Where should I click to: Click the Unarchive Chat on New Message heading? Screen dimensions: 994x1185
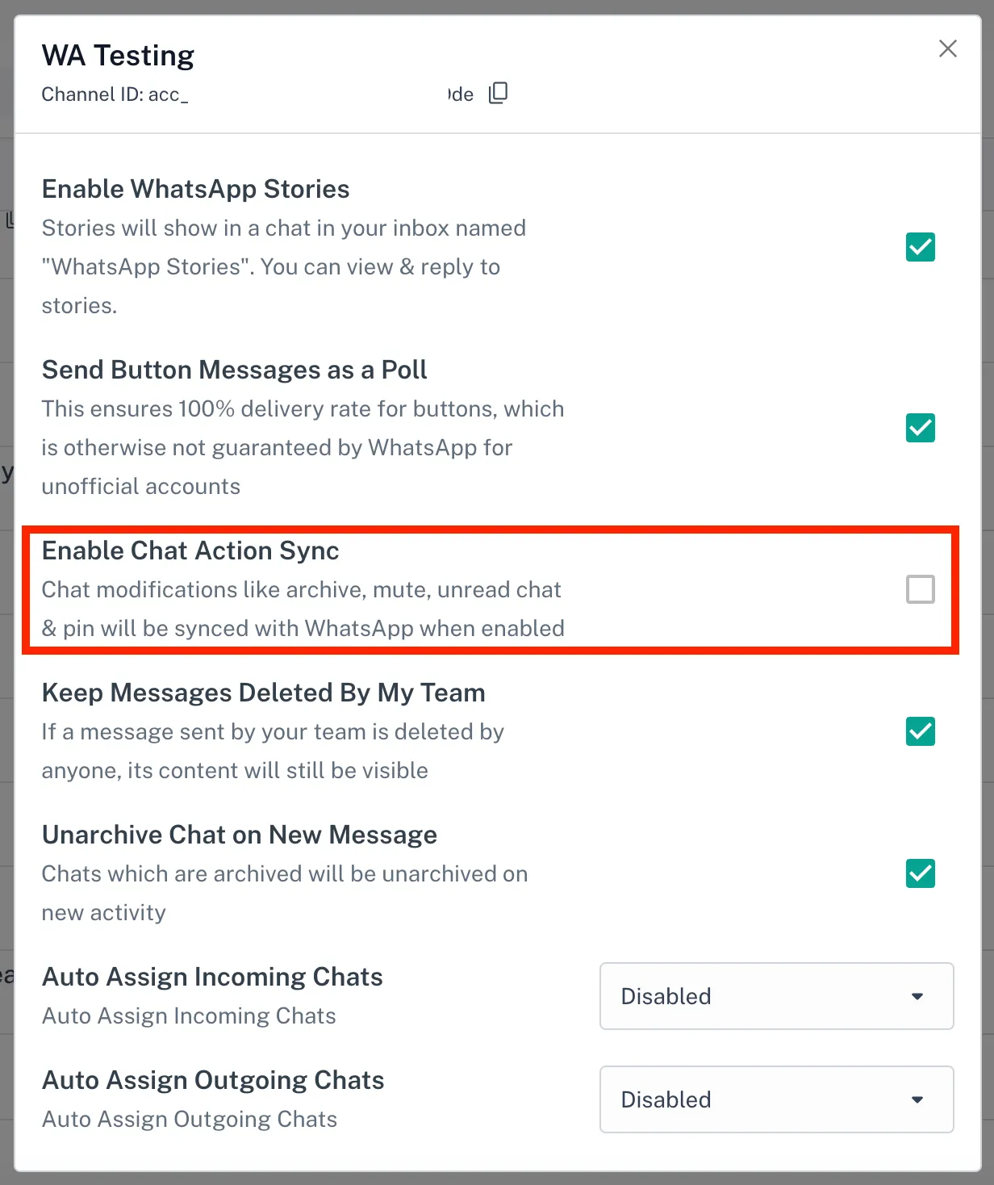(239, 835)
